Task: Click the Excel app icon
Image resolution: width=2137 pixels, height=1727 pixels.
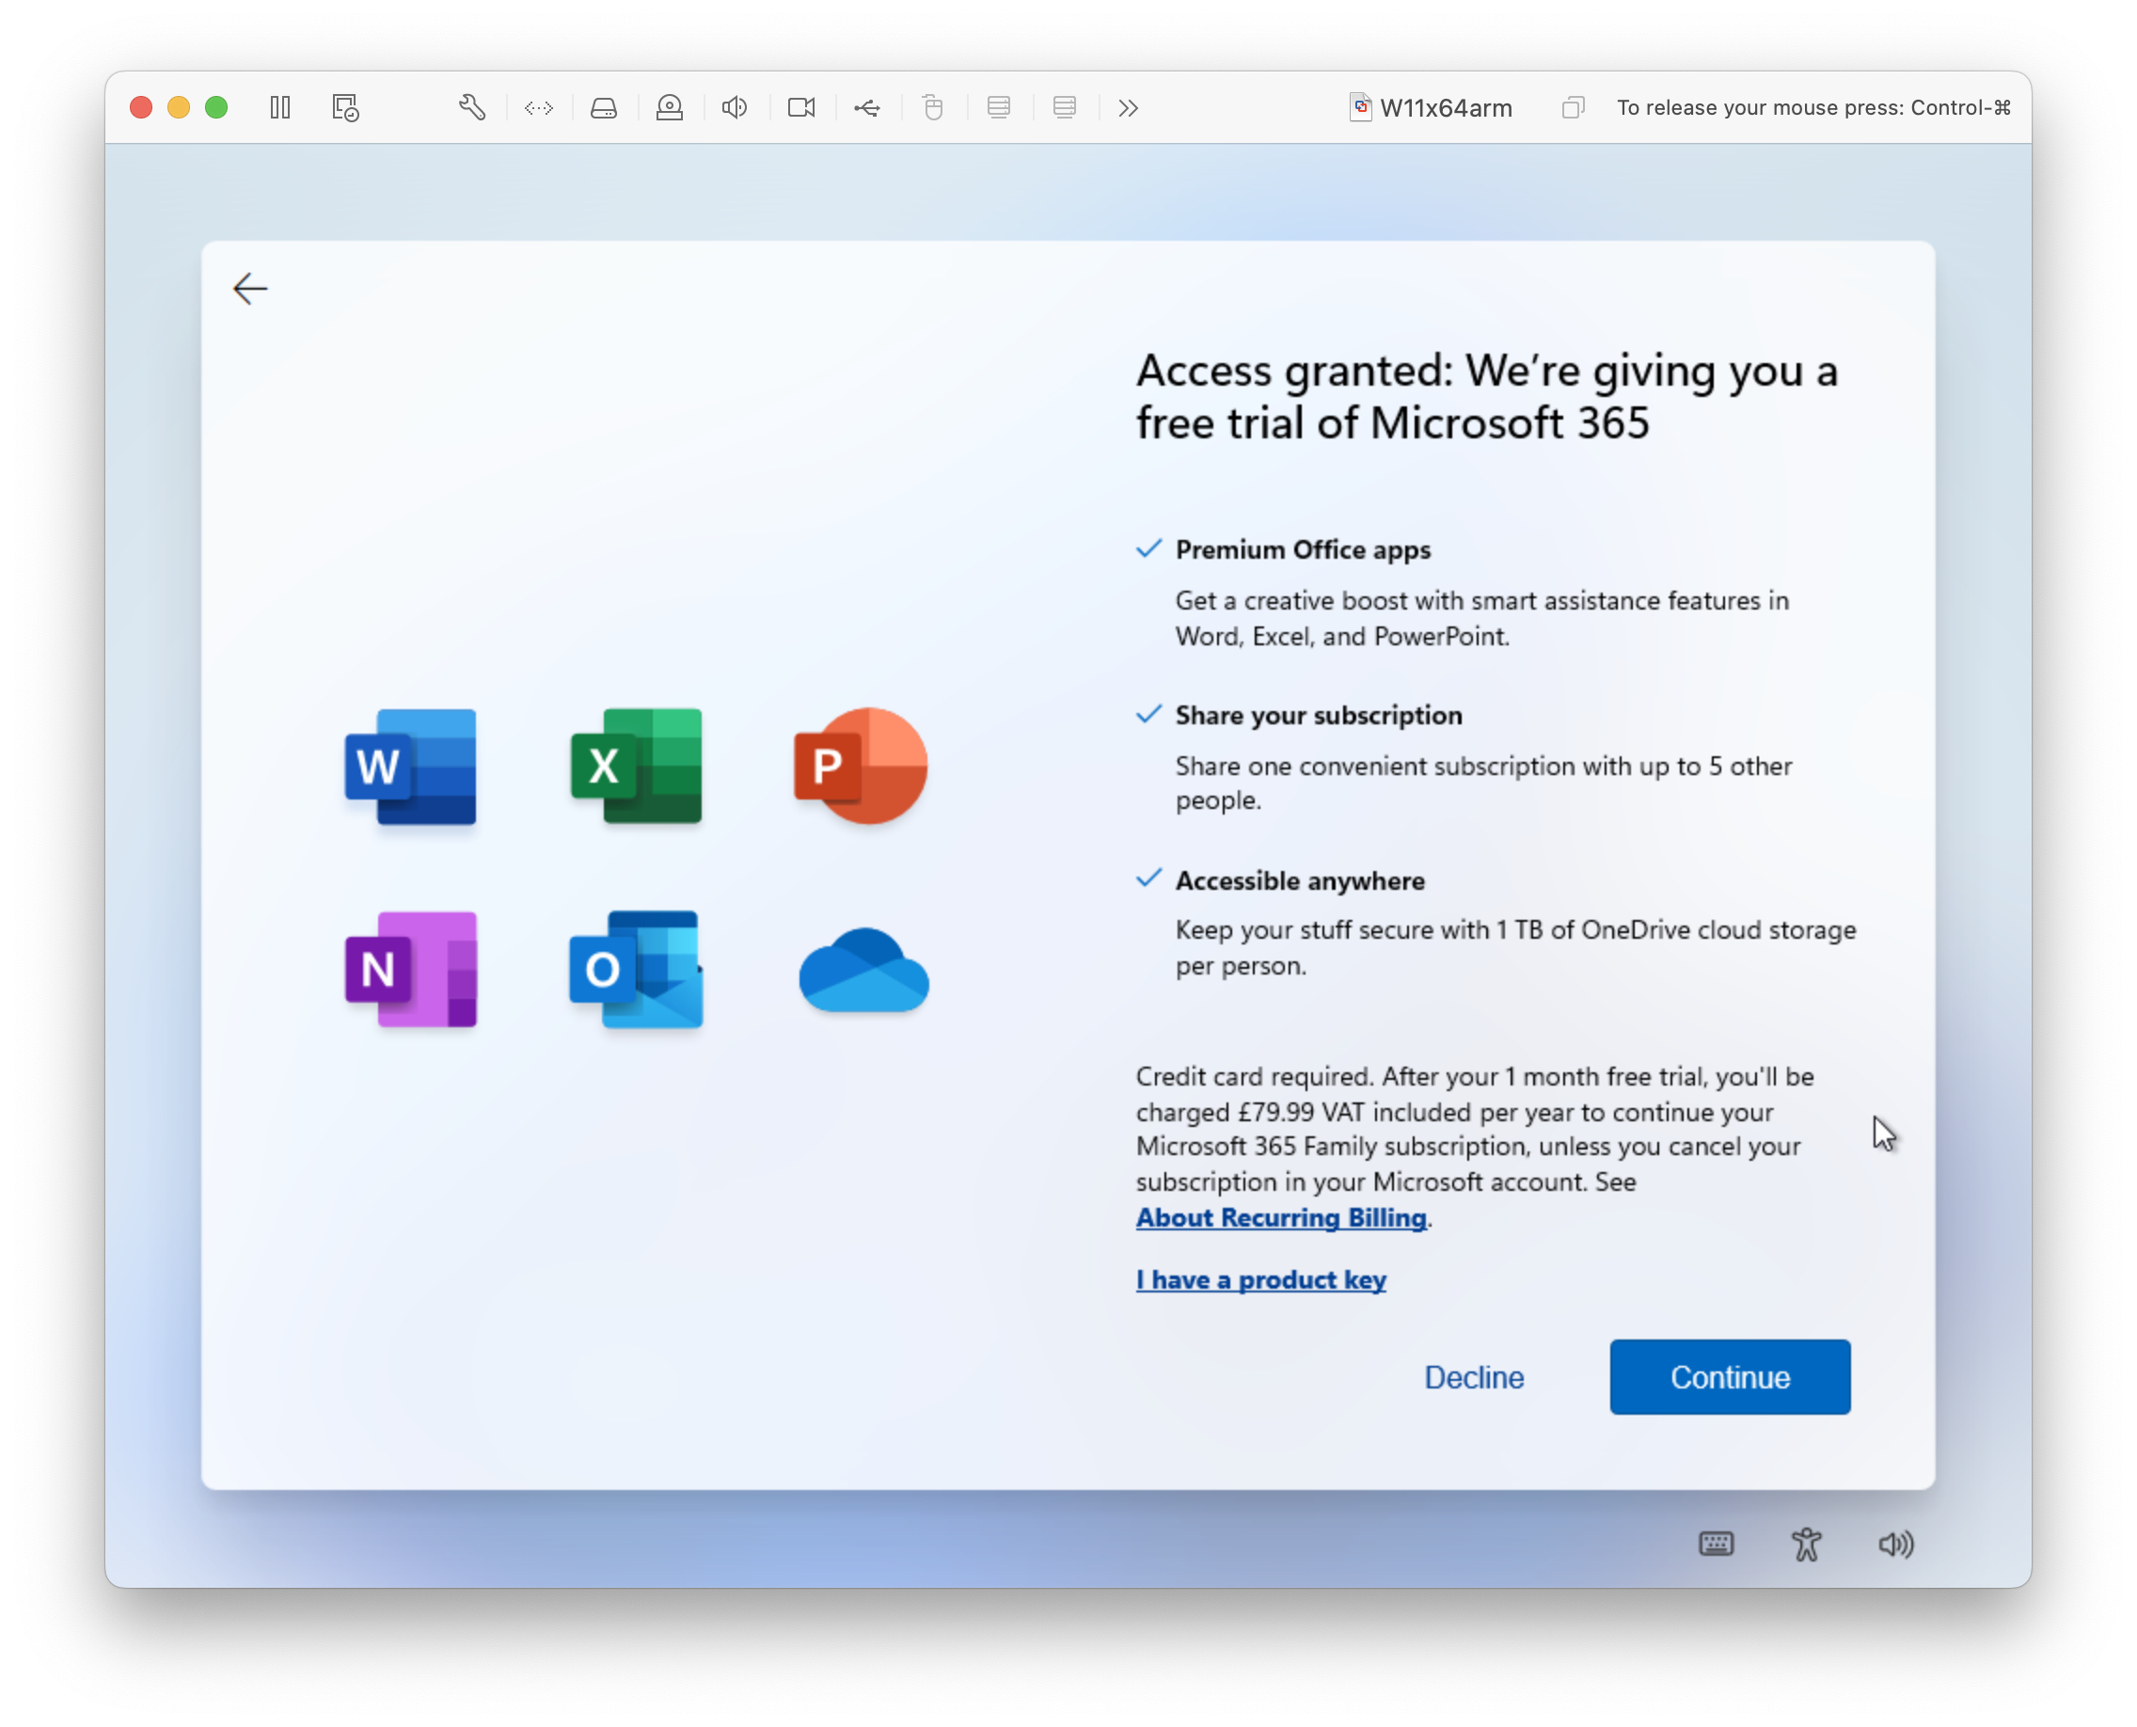Action: [x=636, y=768]
